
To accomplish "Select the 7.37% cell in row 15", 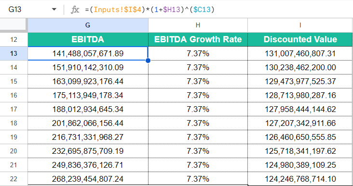I will coord(198,81).
